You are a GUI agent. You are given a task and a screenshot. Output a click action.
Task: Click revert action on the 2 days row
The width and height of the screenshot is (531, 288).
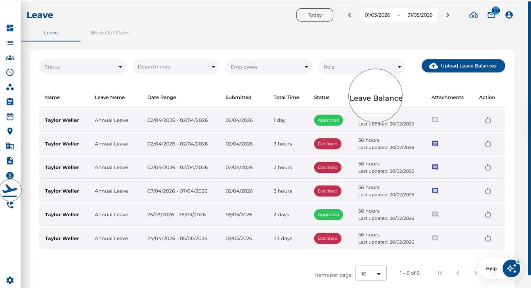(488, 215)
